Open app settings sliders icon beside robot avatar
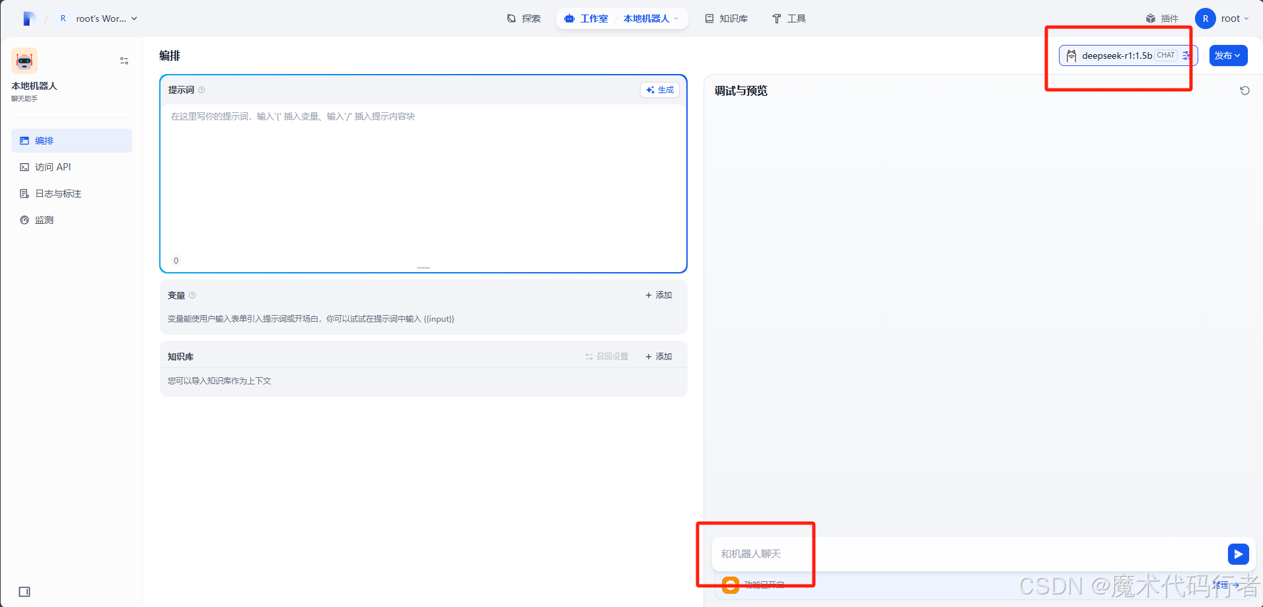 124,61
